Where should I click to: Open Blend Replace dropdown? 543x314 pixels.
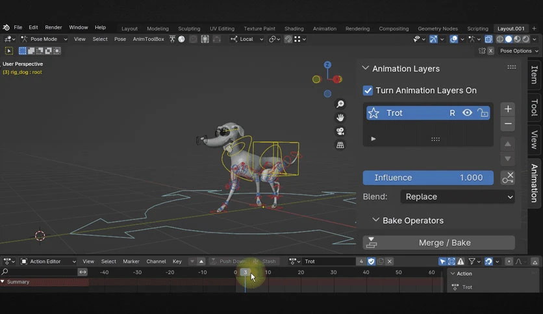[457, 197]
